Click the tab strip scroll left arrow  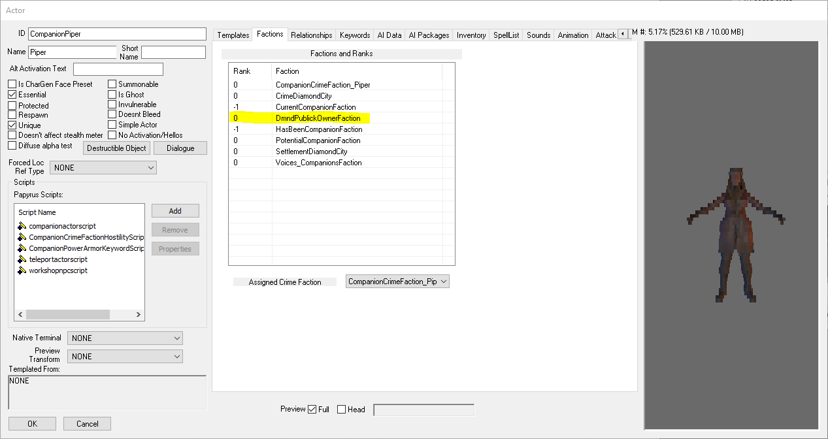tap(623, 34)
